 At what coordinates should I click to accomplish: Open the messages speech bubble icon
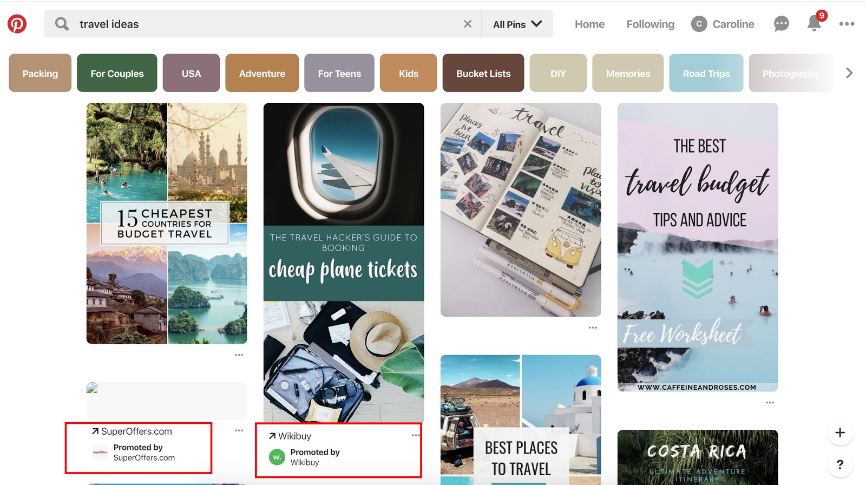pyautogui.click(x=781, y=24)
